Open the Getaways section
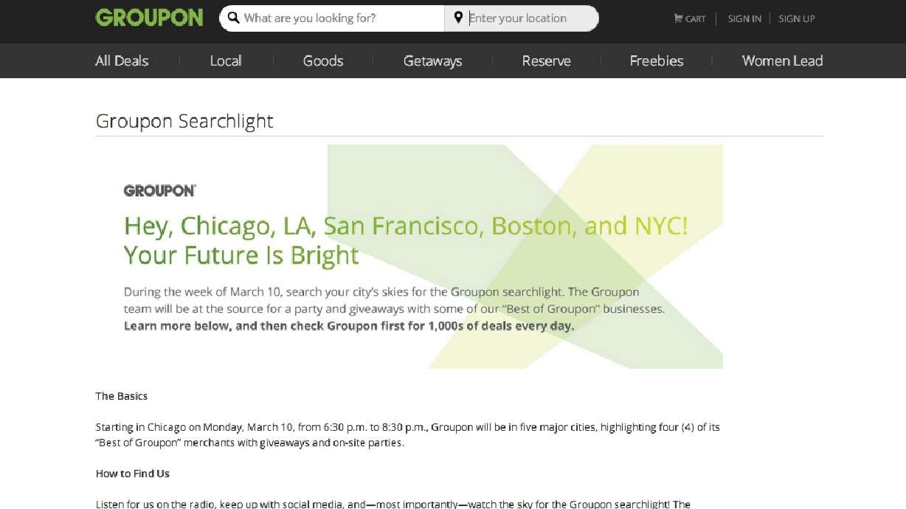Image resolution: width=906 pixels, height=509 pixels. [432, 60]
